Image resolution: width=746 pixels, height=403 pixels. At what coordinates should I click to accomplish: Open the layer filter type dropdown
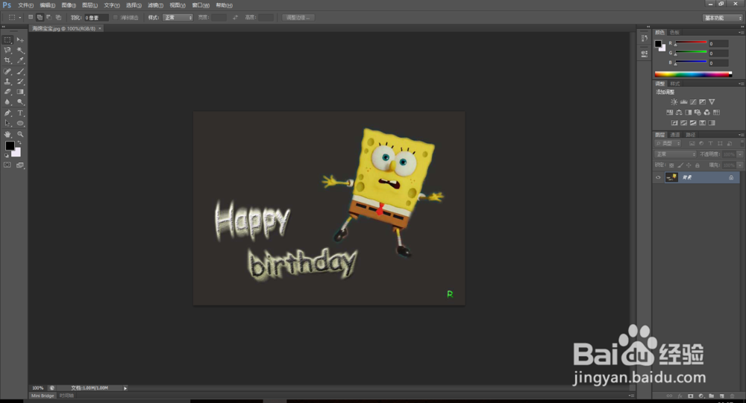pyautogui.click(x=668, y=143)
